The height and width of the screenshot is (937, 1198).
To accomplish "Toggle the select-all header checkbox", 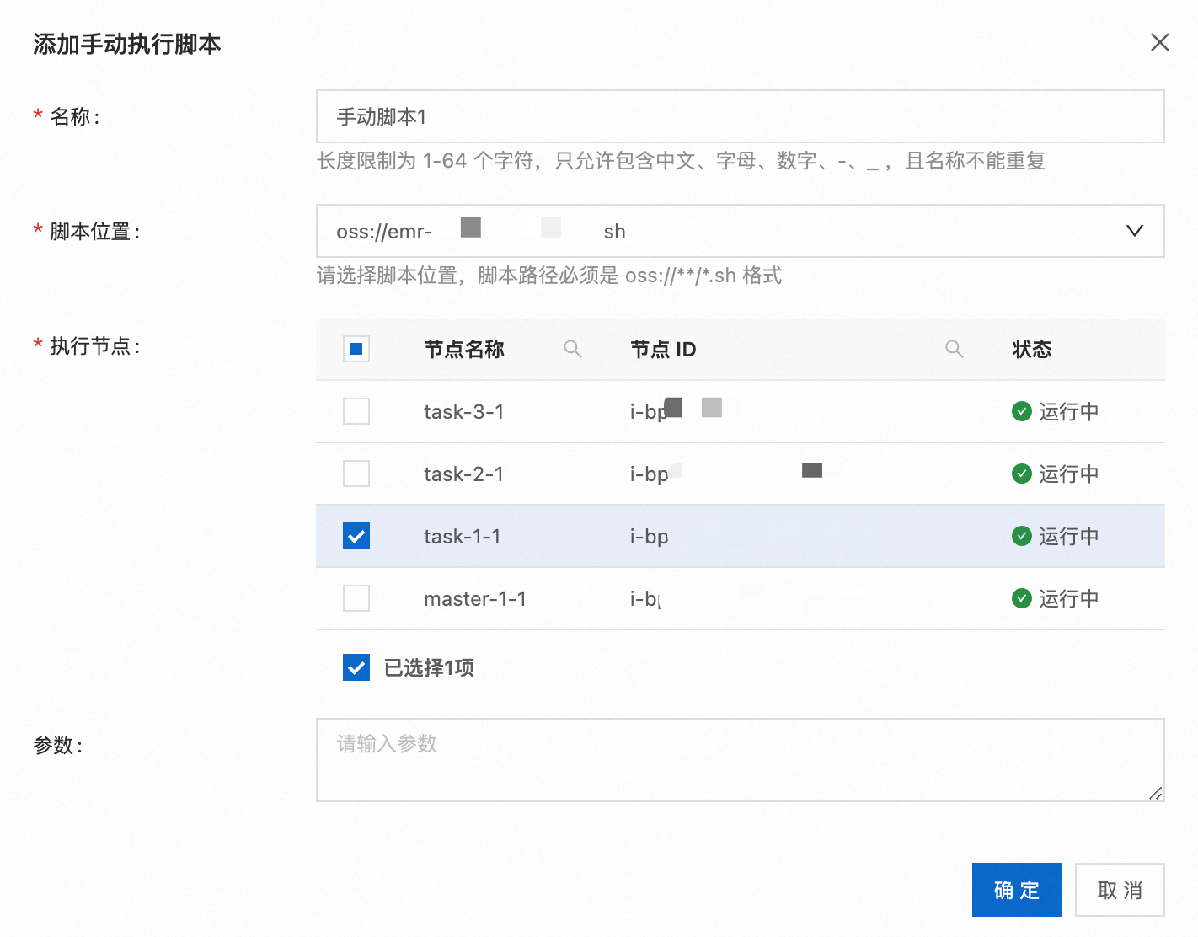I will click(356, 349).
